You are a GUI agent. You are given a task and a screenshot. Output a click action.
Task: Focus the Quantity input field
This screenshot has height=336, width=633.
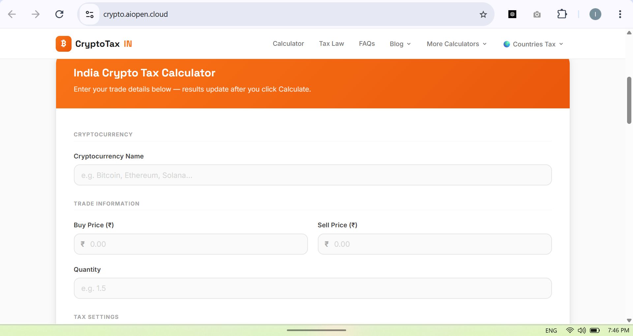313,288
